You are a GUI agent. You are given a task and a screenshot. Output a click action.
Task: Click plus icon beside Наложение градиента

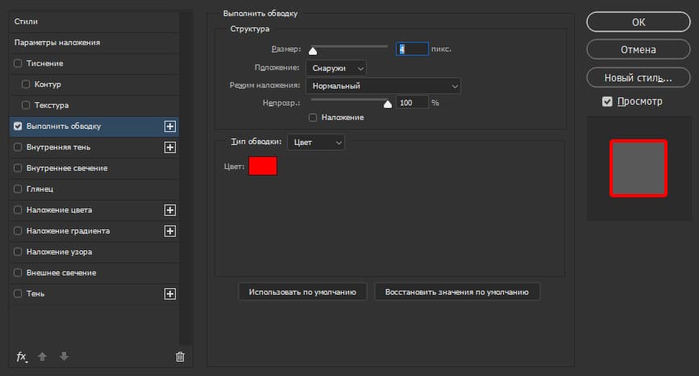170,231
